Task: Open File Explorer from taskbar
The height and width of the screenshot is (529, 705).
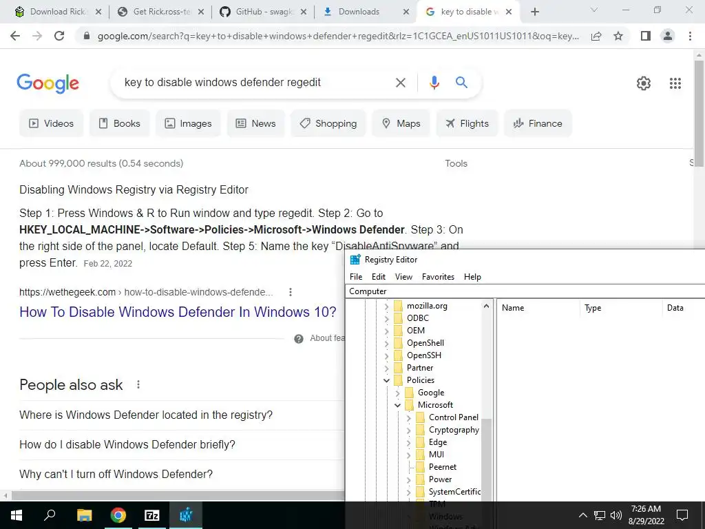Action: 84,515
